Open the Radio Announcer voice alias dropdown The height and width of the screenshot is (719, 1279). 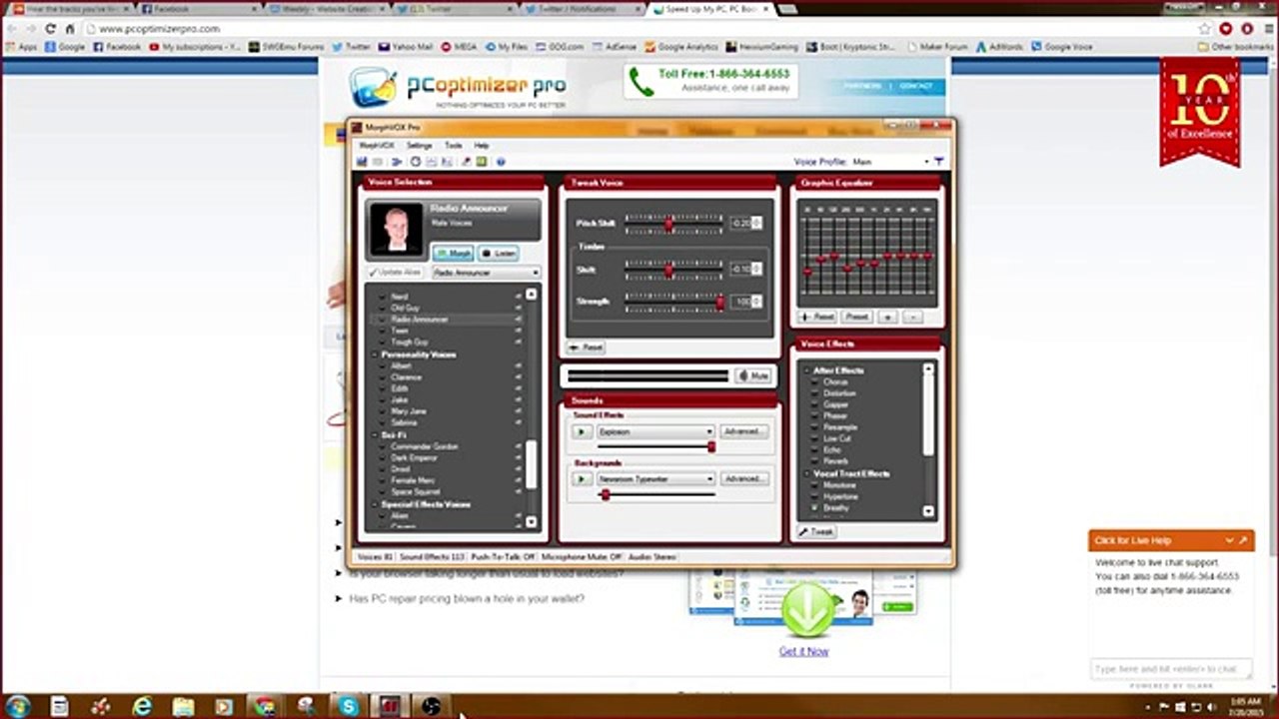[x=486, y=273]
